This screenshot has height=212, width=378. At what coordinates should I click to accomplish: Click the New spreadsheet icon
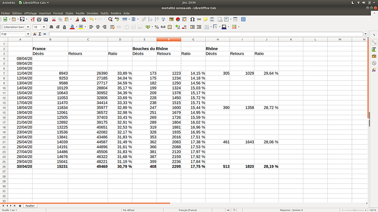[5, 19]
